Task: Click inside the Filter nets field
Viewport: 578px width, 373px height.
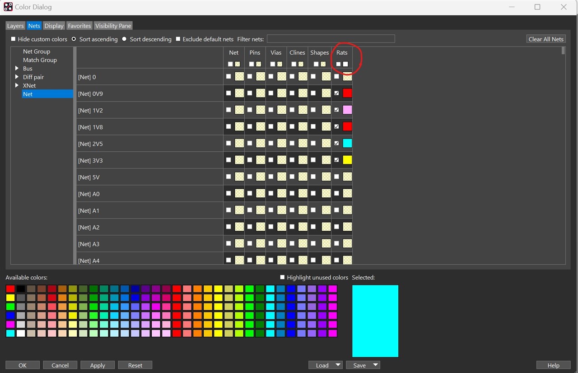Action: pos(331,38)
